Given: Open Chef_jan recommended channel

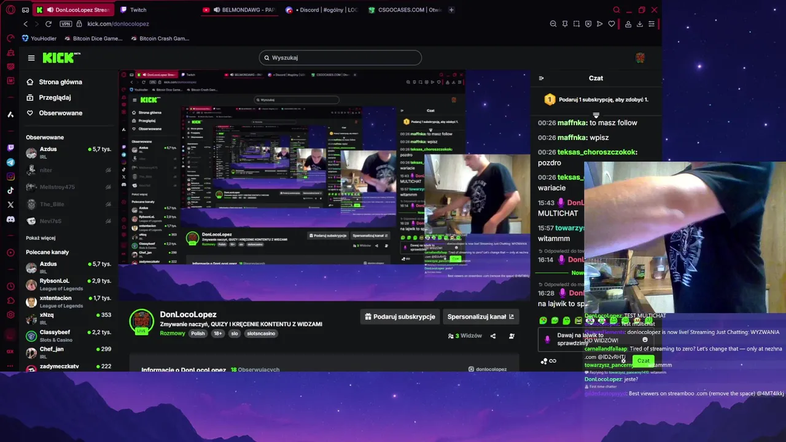Looking at the screenshot, I should click(x=69, y=352).
